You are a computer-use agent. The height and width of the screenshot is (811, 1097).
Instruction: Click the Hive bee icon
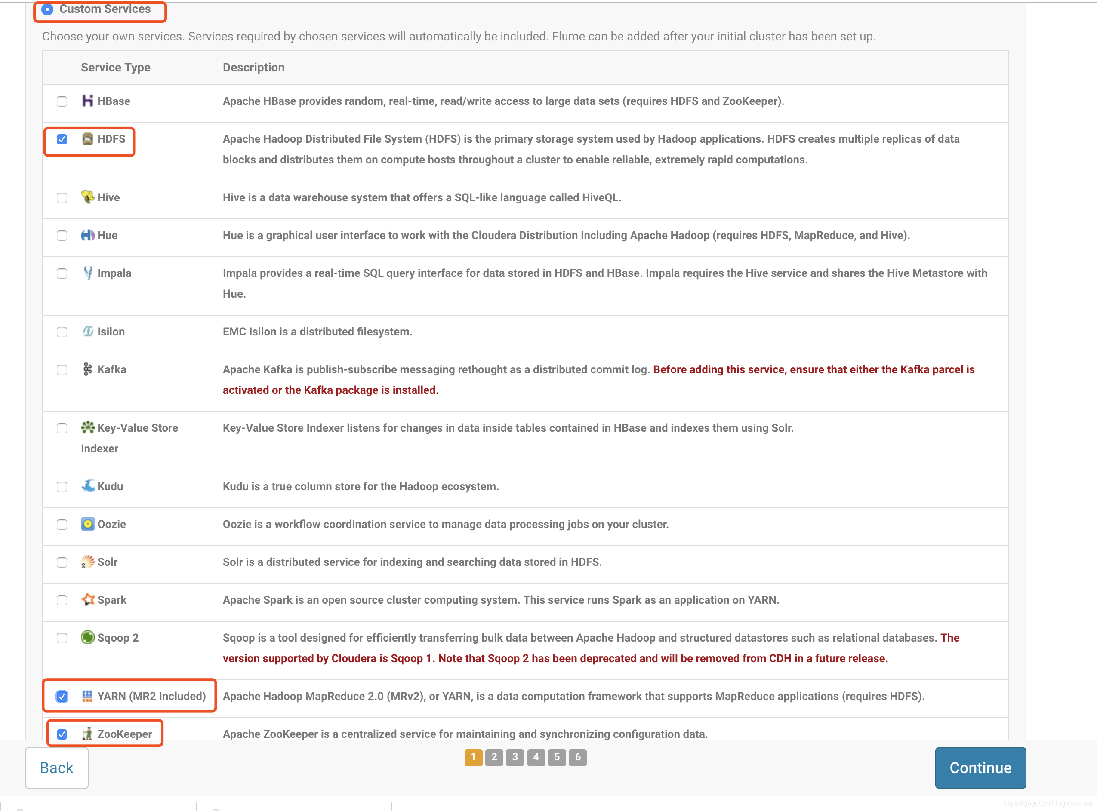87,197
